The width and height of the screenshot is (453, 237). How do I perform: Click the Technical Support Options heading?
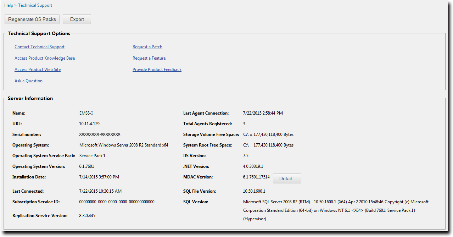tap(39, 34)
